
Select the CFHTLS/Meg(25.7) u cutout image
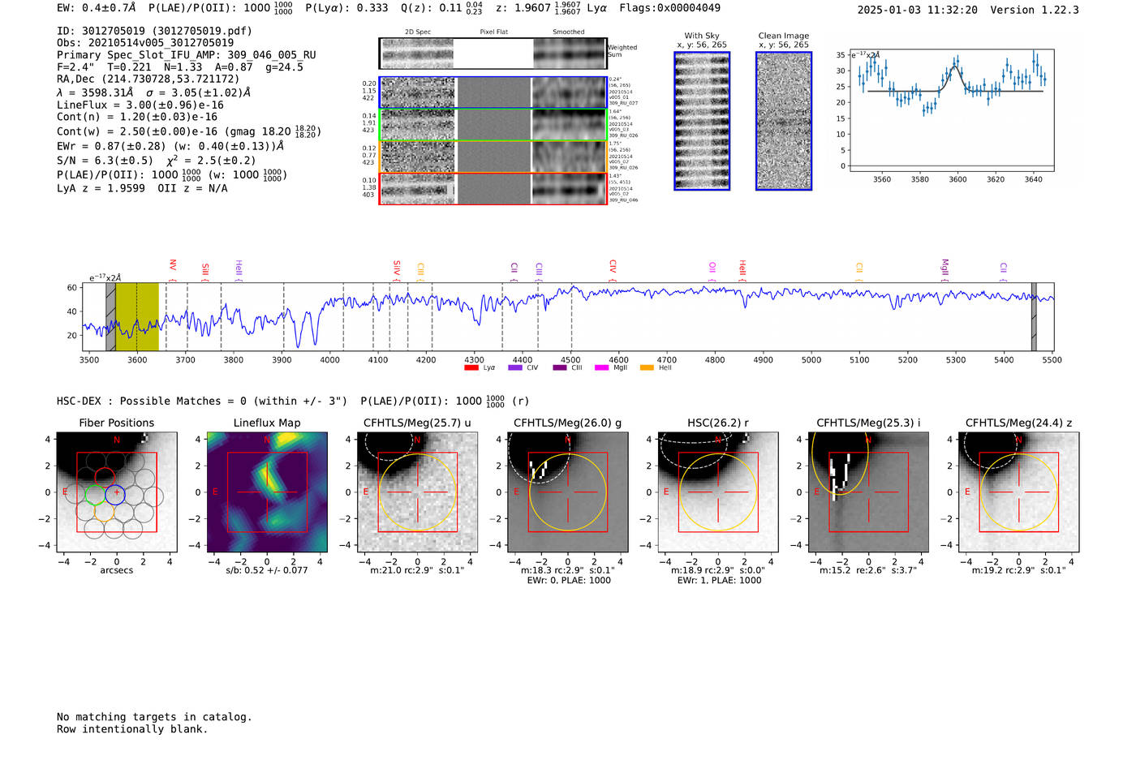pos(417,492)
